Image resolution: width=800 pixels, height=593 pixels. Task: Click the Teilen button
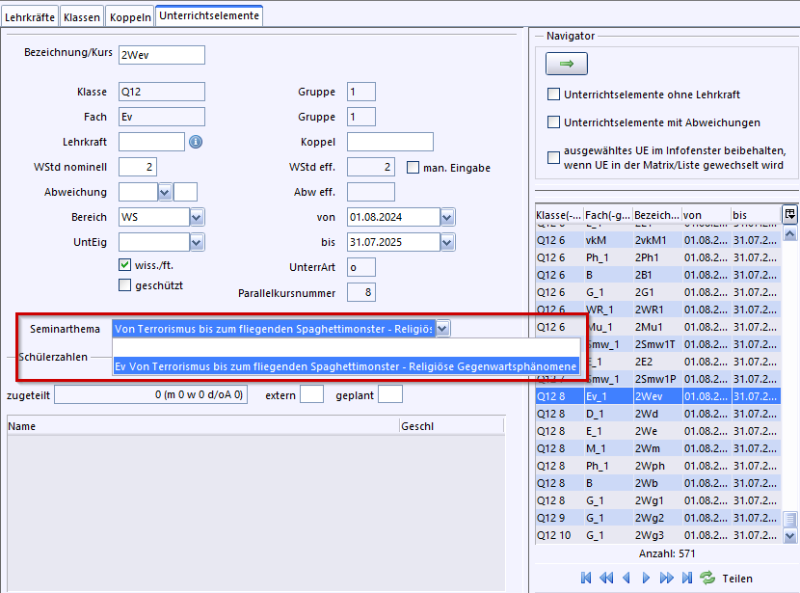737,579
